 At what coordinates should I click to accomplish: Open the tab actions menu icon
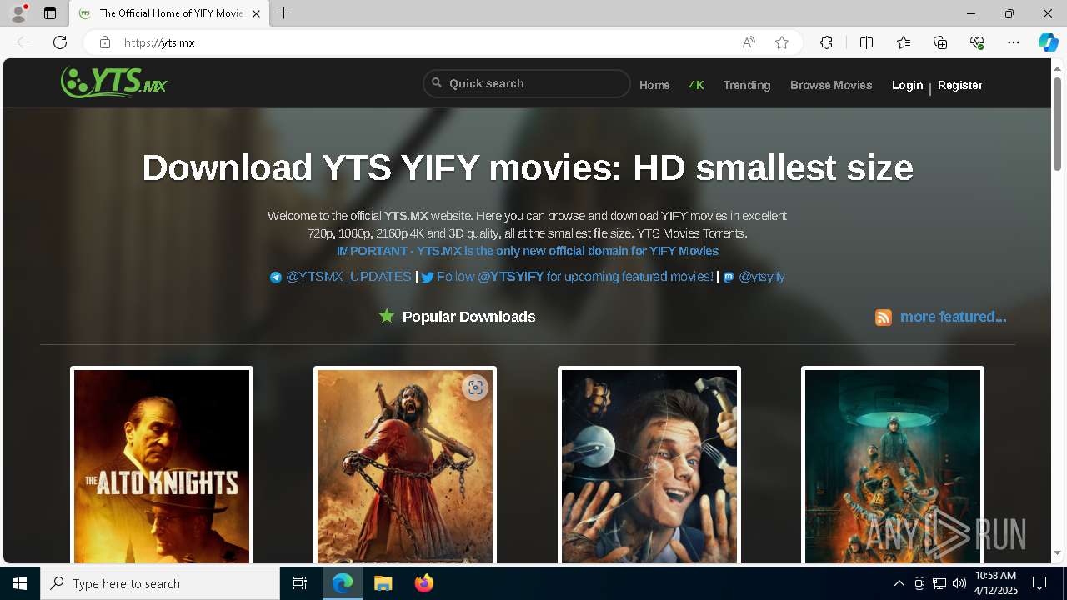coord(50,13)
